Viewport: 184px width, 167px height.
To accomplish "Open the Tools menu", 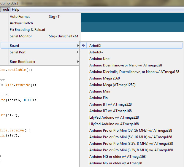I will (x=5, y=9).
